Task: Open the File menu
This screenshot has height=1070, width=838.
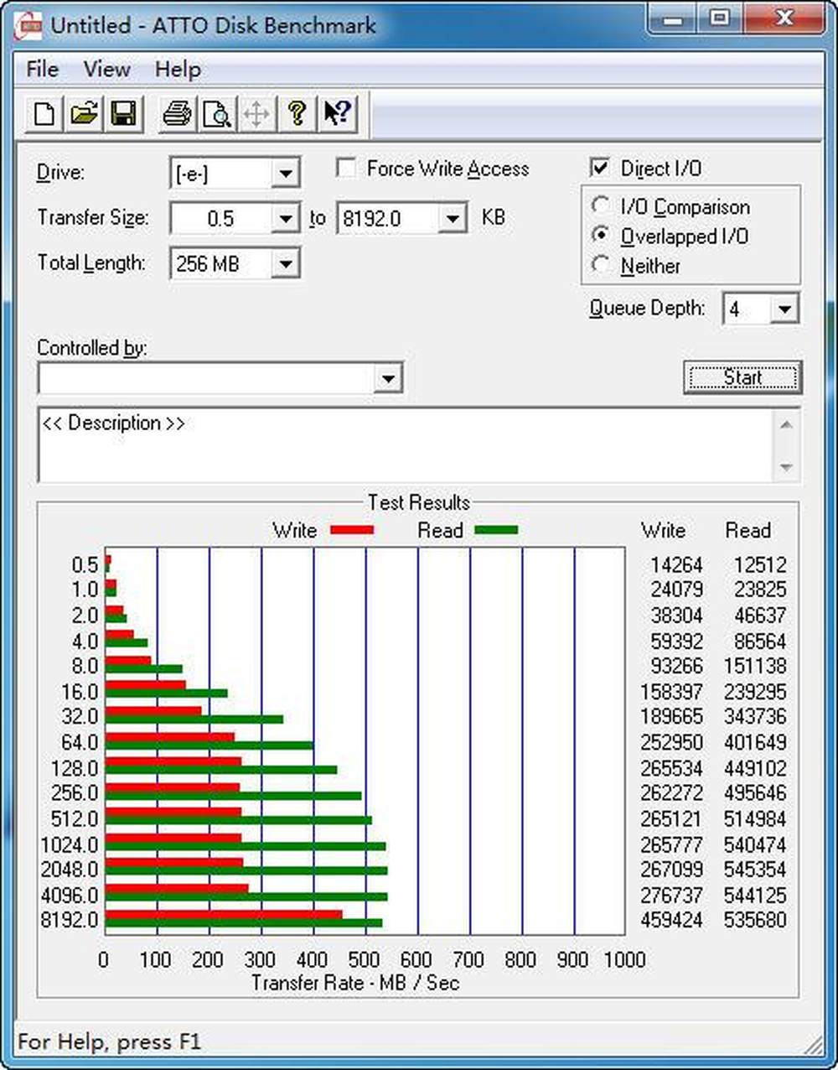Action: [x=42, y=69]
